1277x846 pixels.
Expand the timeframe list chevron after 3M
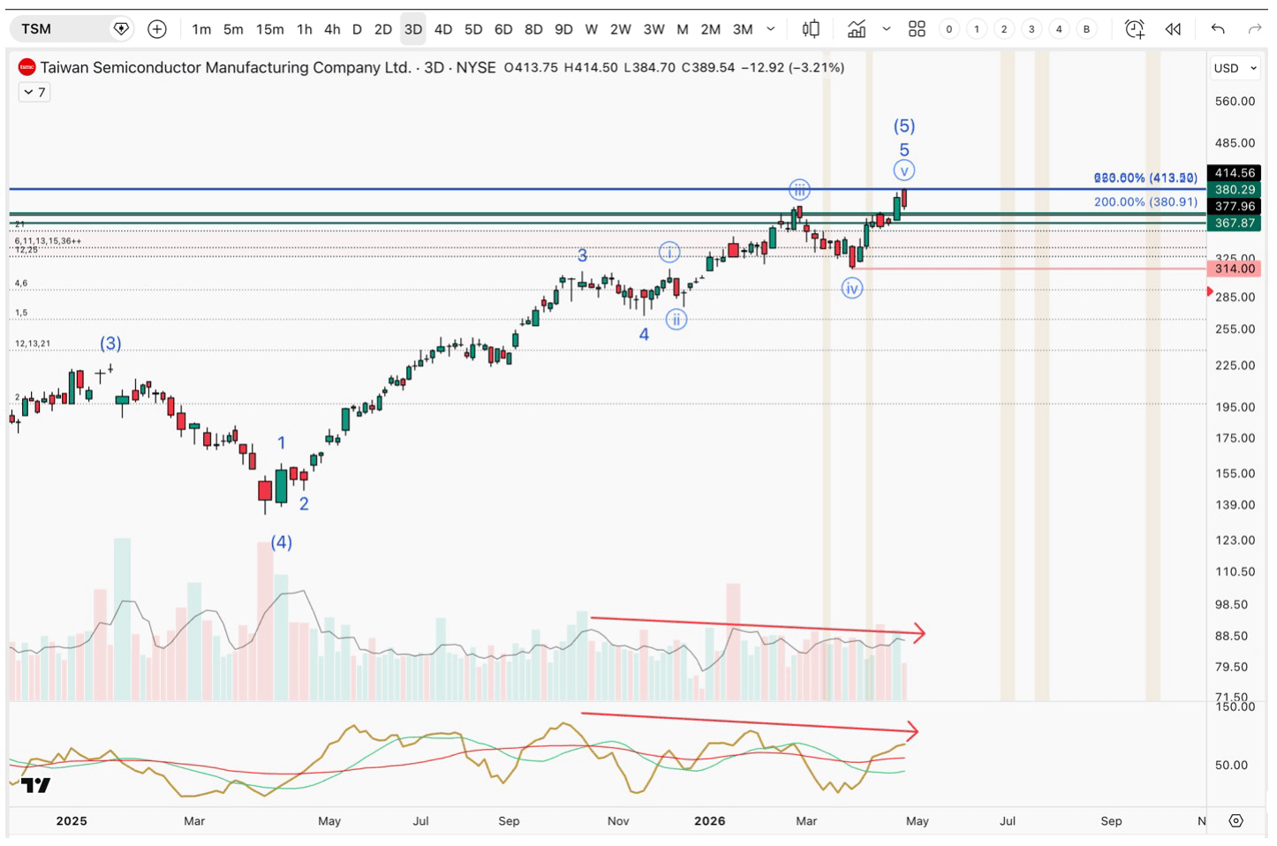point(771,29)
